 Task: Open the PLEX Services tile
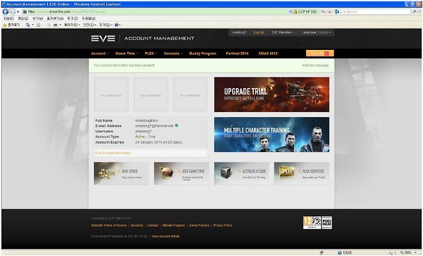(301, 173)
